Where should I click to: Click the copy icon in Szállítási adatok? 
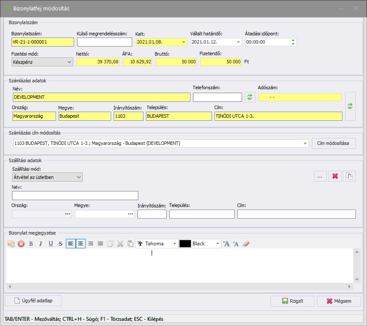[349, 176]
